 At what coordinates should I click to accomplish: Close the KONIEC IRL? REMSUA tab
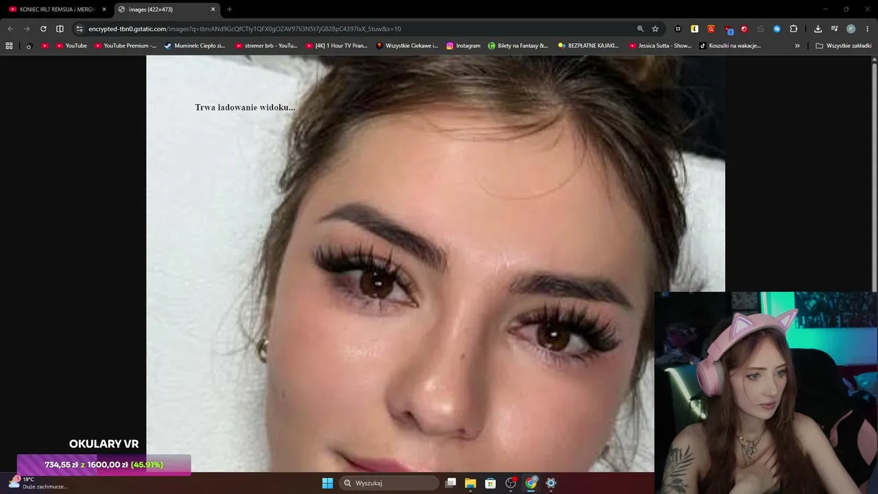coord(104,10)
